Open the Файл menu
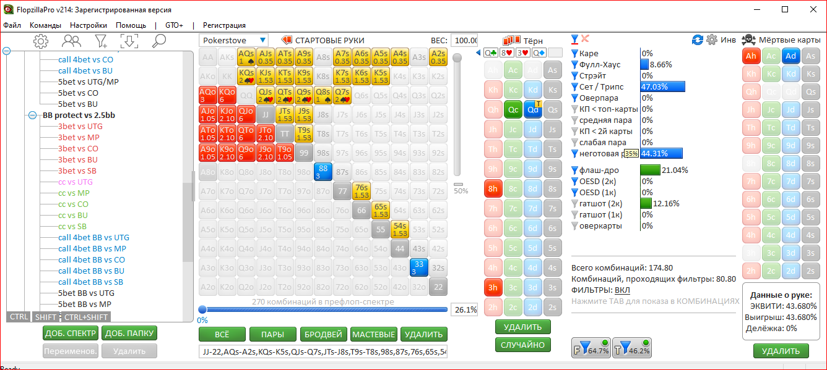The image size is (827, 370). (x=12, y=25)
